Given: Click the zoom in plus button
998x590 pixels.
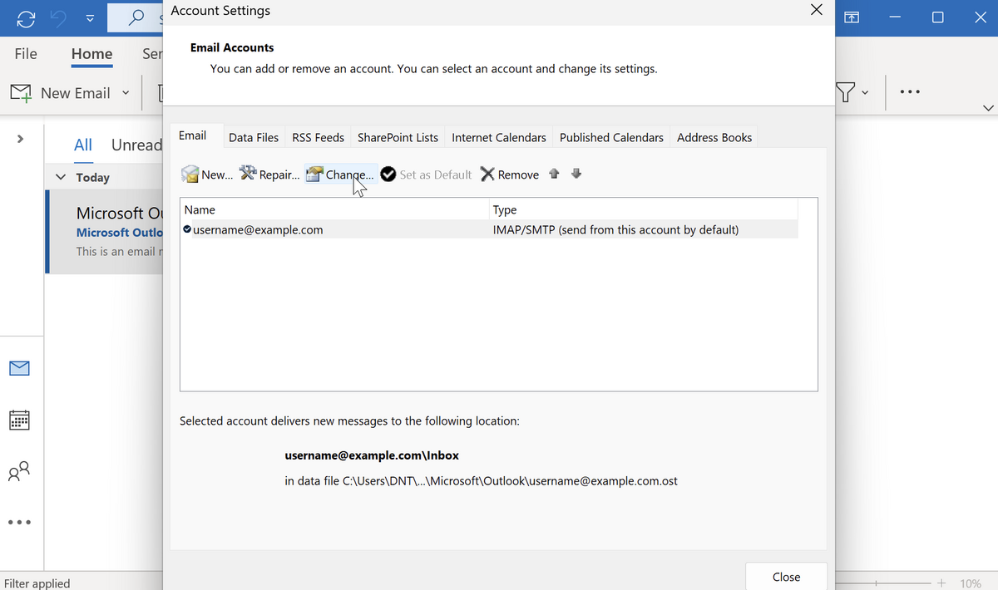Looking at the screenshot, I should coord(941,583).
